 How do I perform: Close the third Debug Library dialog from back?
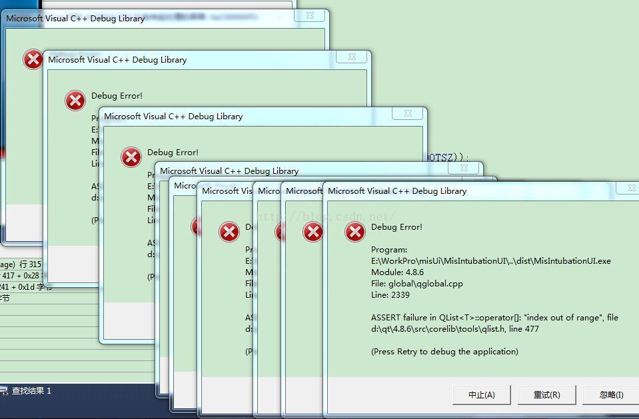click(407, 113)
